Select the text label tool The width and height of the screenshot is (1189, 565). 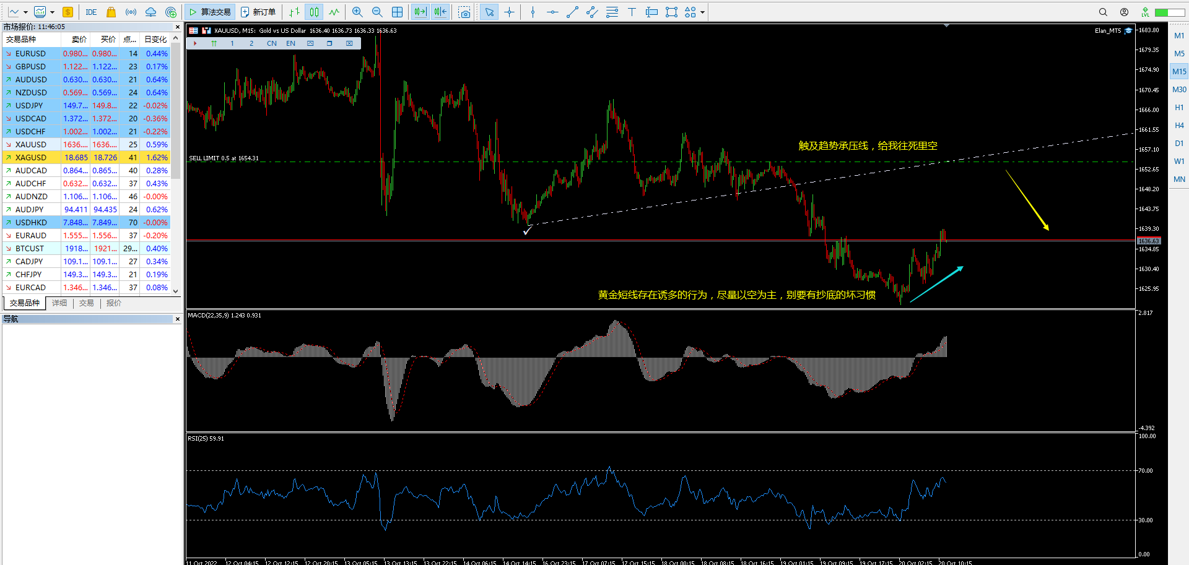(632, 12)
